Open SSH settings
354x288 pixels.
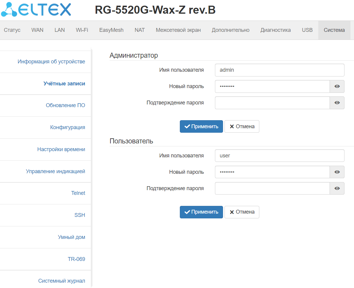(x=80, y=215)
